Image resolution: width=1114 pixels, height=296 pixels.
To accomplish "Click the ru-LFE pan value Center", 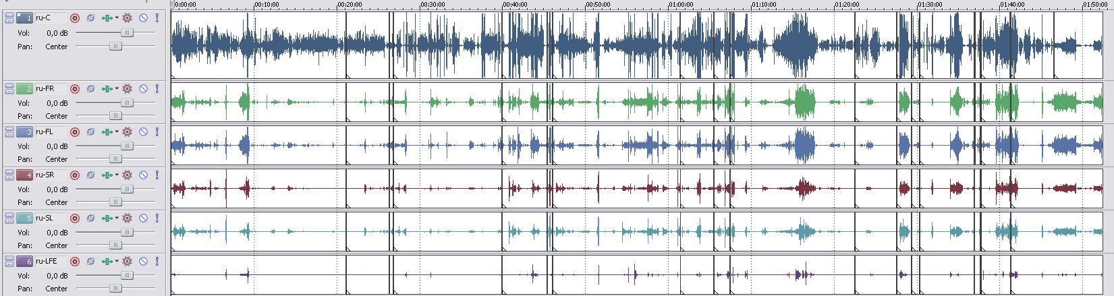I will pyautogui.click(x=57, y=289).
